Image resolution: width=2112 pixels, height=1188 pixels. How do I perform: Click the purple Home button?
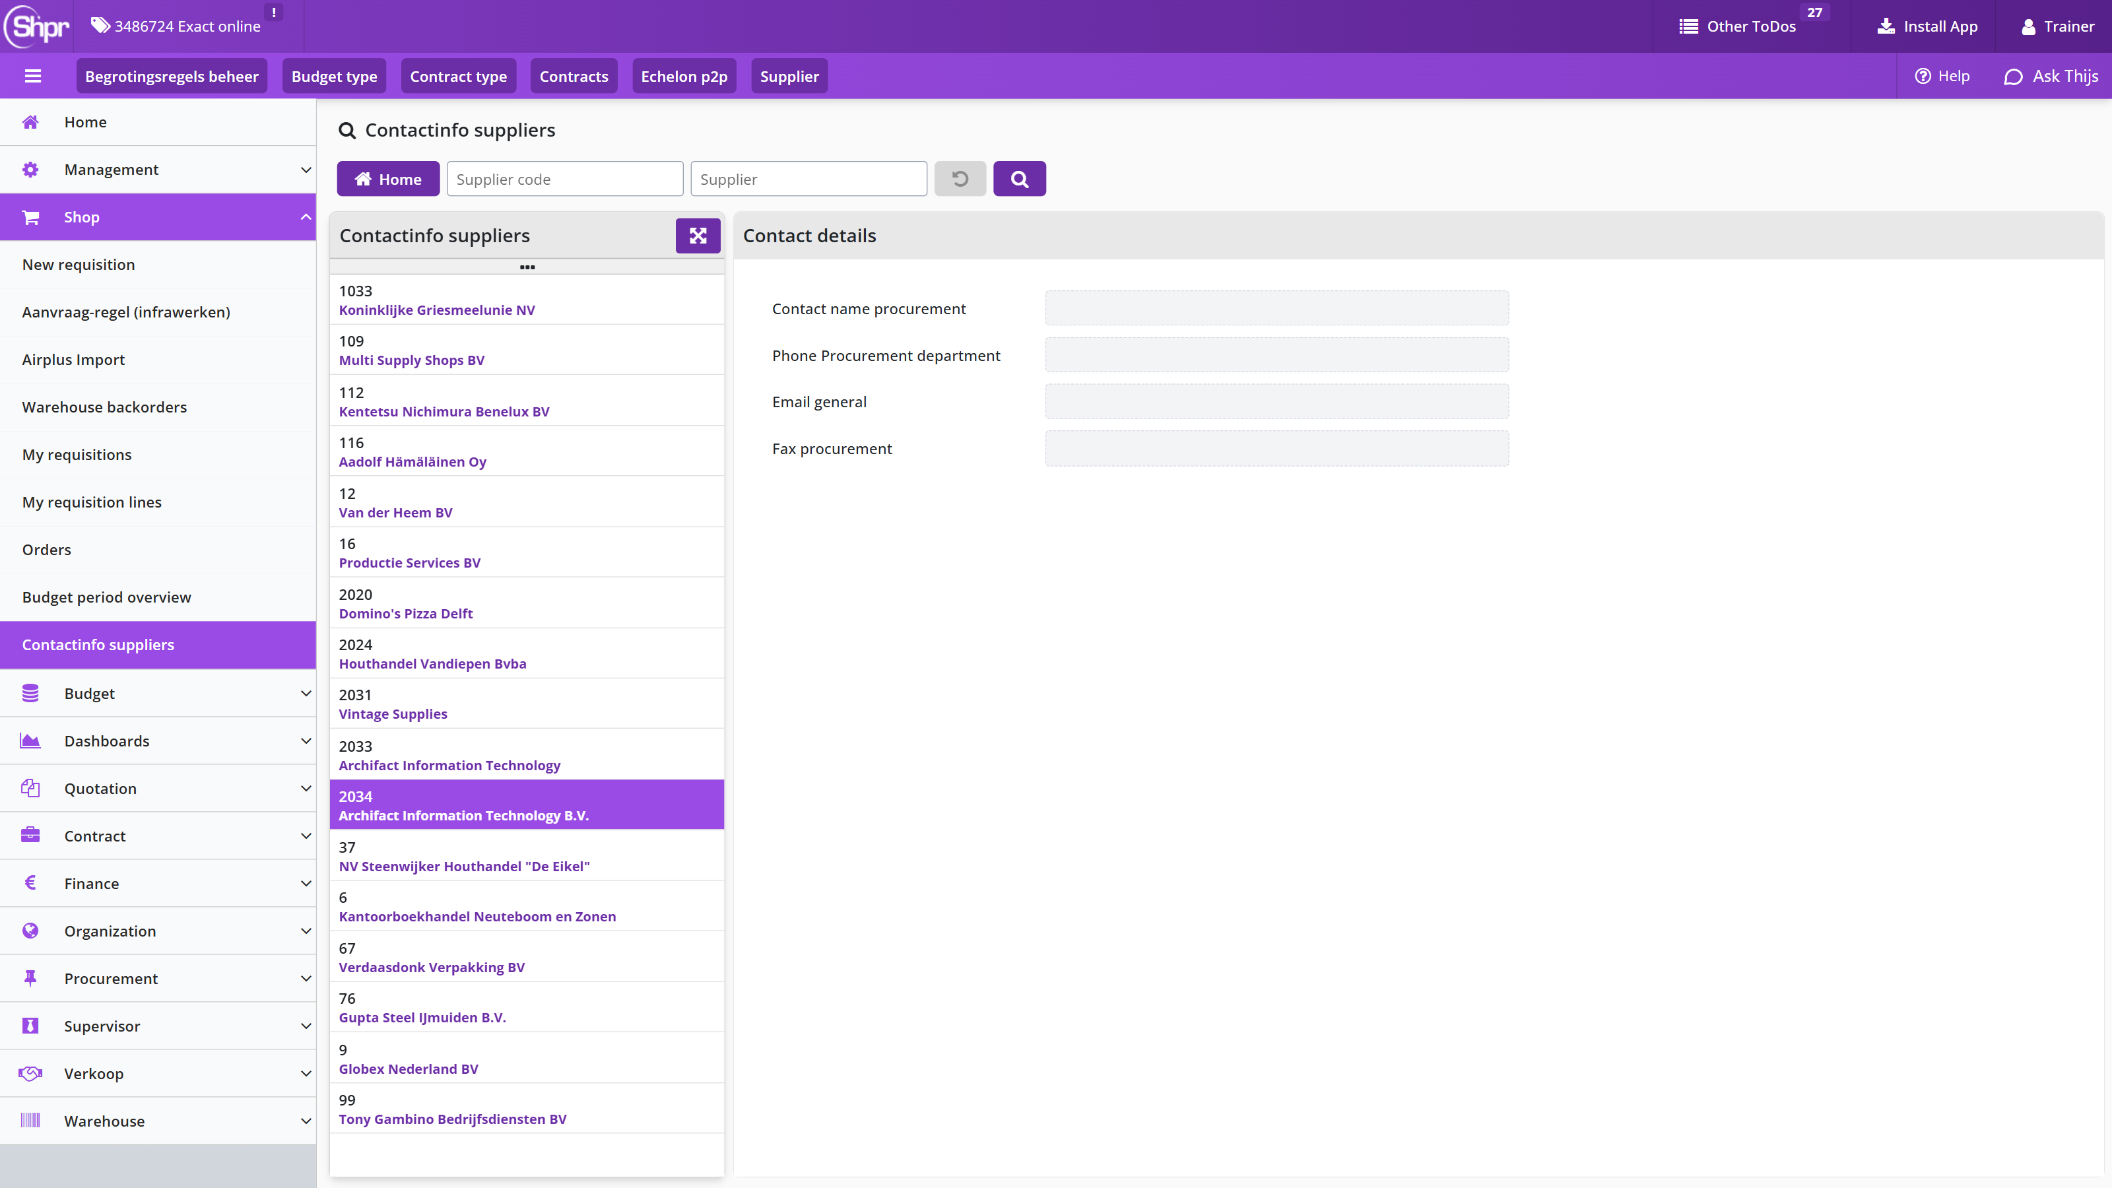click(x=388, y=179)
